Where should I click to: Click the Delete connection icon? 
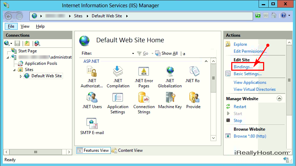(x=37, y=43)
